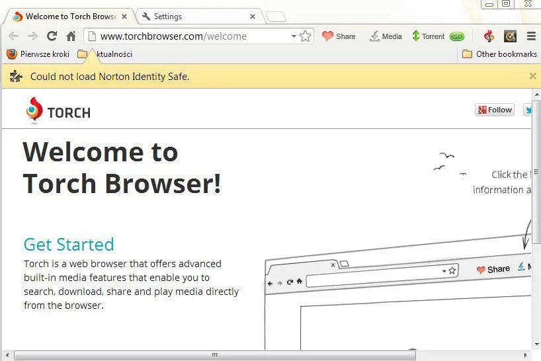Restore down the browser window
Viewport: 541px width, 361px height.
tap(506, 4)
